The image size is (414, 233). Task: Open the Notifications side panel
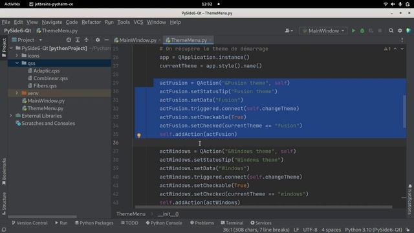click(409, 199)
